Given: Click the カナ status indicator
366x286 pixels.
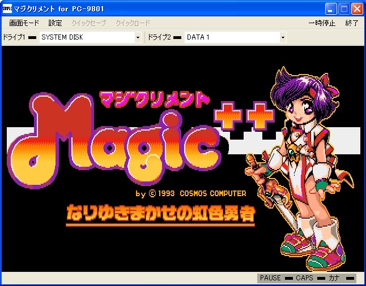Looking at the screenshot, I should point(341,278).
